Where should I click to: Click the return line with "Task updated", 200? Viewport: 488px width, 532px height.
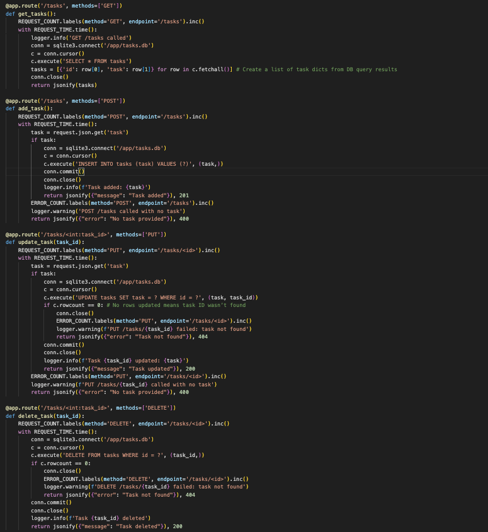(119, 369)
